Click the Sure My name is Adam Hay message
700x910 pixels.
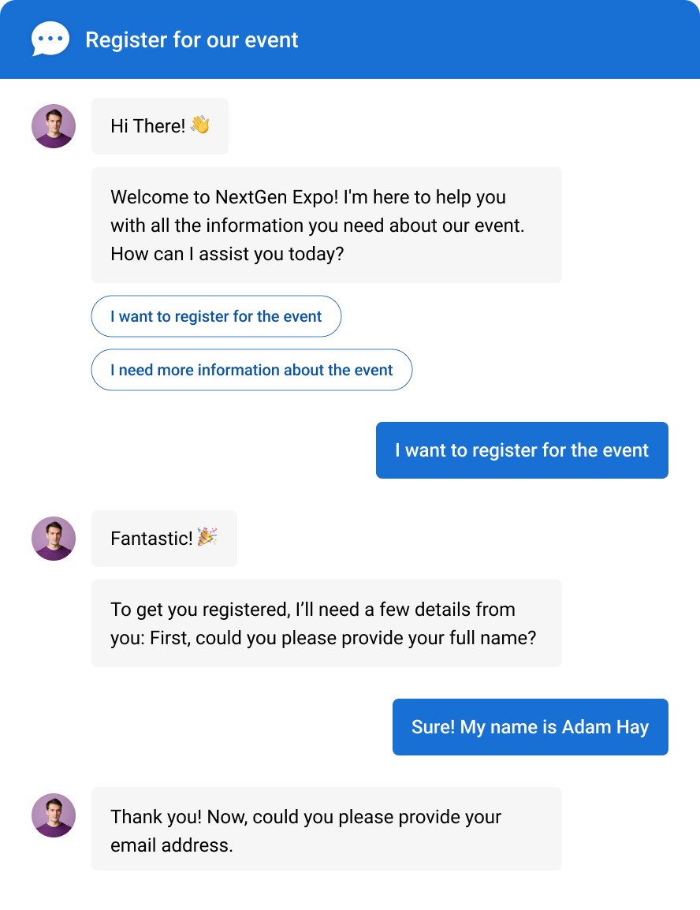tap(530, 726)
